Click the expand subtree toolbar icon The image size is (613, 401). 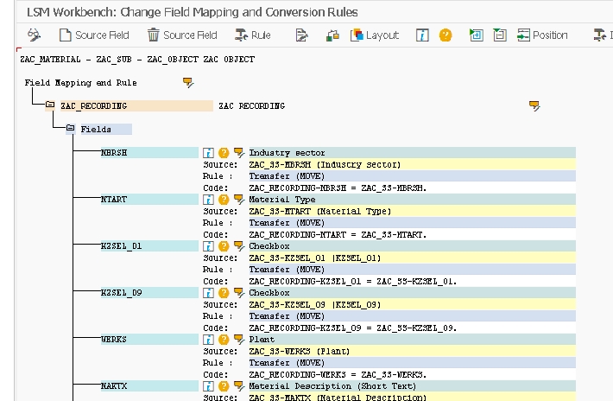(x=477, y=35)
